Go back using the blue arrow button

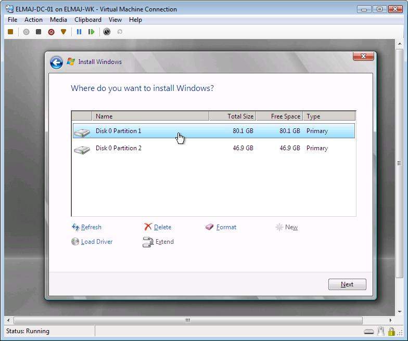(56, 62)
